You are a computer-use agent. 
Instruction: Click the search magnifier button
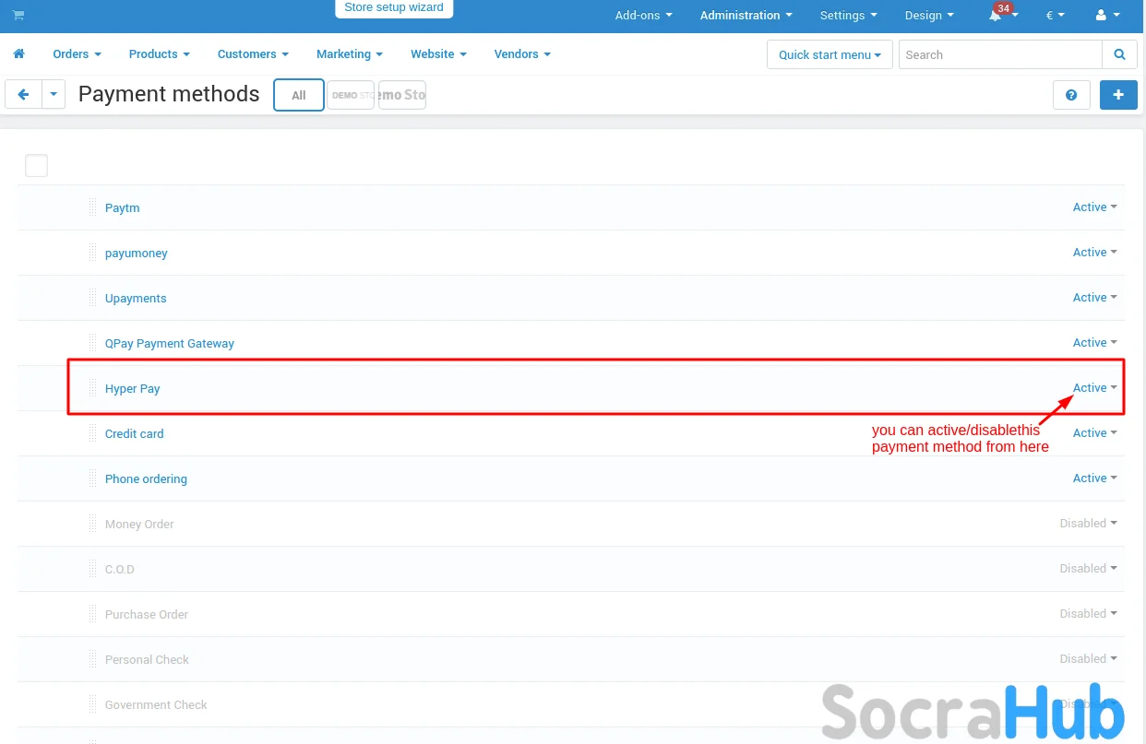(1119, 54)
